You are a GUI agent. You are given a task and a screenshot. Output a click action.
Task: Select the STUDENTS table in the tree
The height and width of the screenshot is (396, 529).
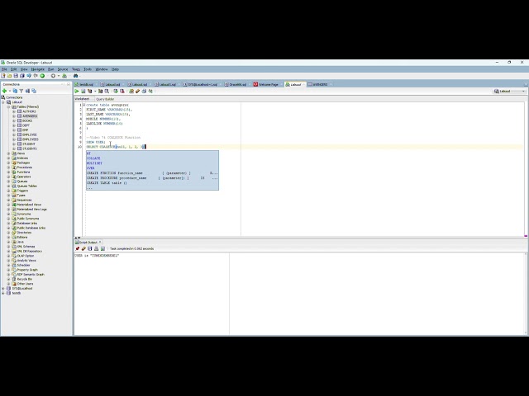click(30, 148)
